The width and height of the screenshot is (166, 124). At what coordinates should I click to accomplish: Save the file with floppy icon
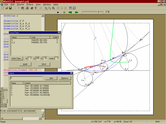[x=10, y=8]
